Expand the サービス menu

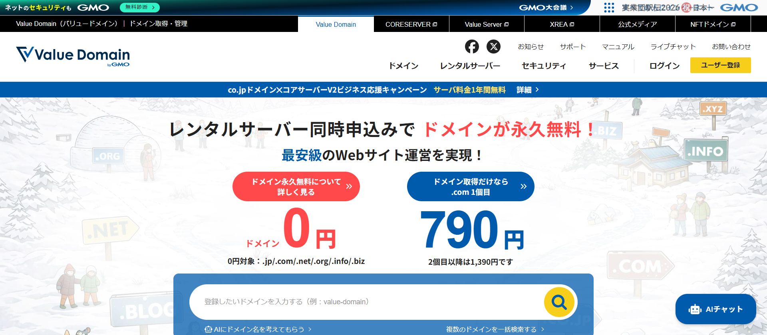604,66
